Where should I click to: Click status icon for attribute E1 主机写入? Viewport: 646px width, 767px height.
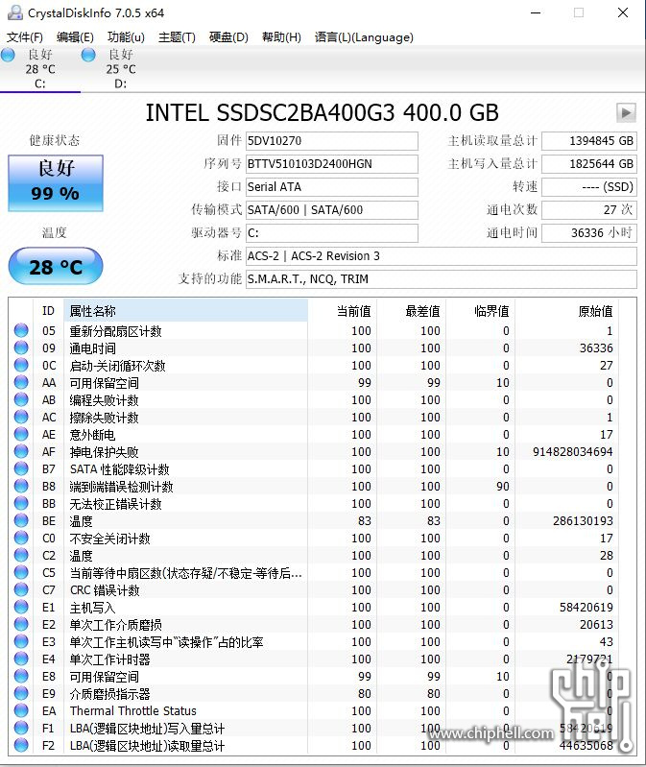coord(21,607)
